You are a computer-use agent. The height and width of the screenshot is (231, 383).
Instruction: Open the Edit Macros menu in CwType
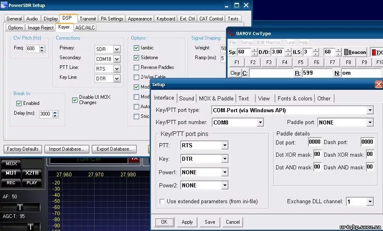[268, 42]
